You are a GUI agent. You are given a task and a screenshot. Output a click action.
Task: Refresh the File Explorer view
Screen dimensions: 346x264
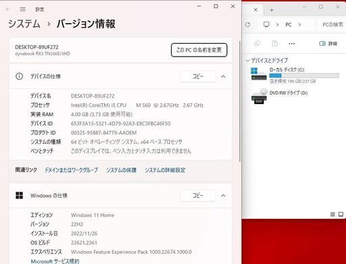[x=247, y=24]
